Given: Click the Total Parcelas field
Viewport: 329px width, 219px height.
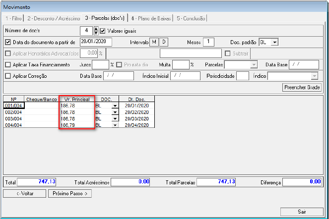Looking at the screenshot, I should point(216,182).
